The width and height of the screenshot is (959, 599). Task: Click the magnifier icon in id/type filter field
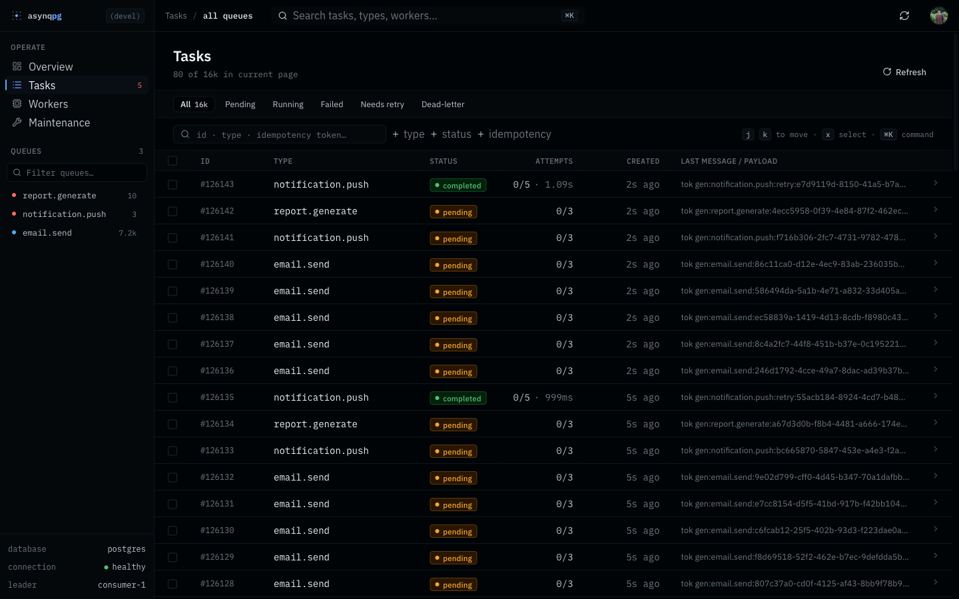click(185, 134)
